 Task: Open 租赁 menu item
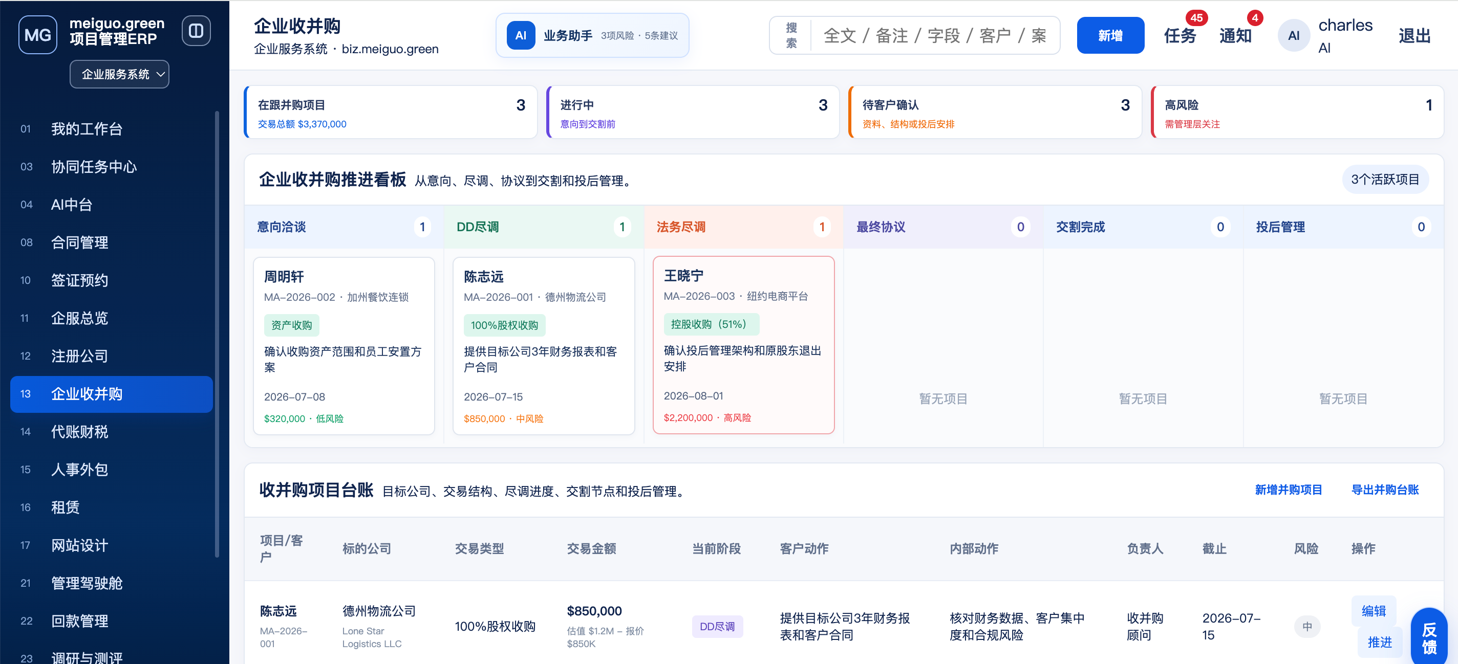click(x=112, y=508)
